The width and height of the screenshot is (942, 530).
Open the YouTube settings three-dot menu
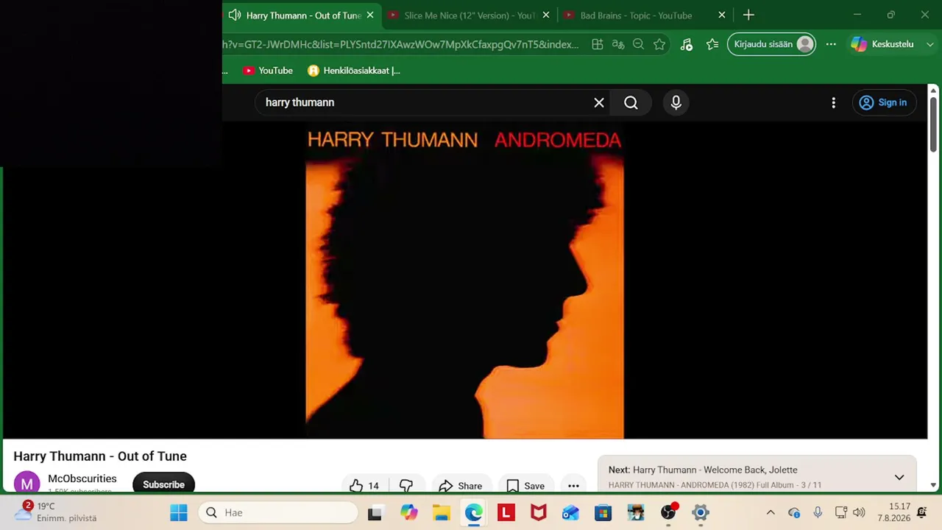(x=833, y=103)
